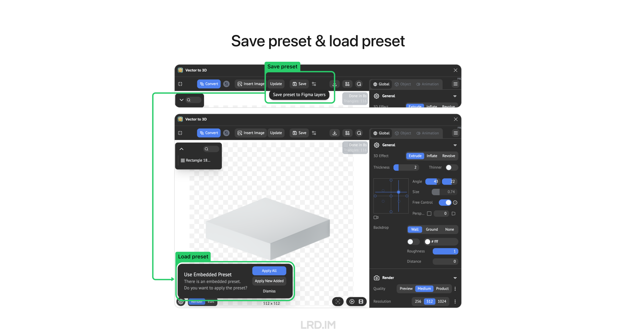Click the refresh/reset icon
This screenshot has width=636, height=336.
[359, 133]
